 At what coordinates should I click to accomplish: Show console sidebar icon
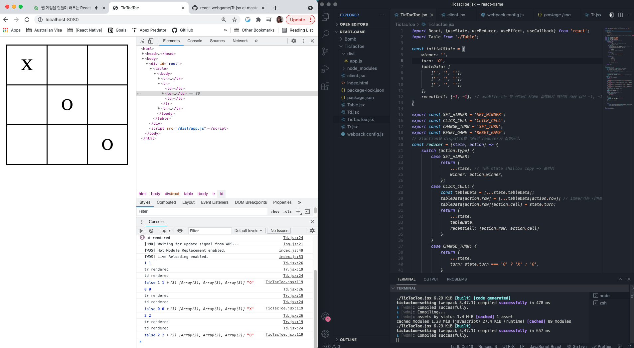click(x=142, y=231)
